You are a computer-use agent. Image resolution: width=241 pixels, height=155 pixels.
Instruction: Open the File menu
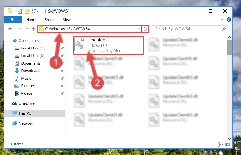click(x=13, y=20)
